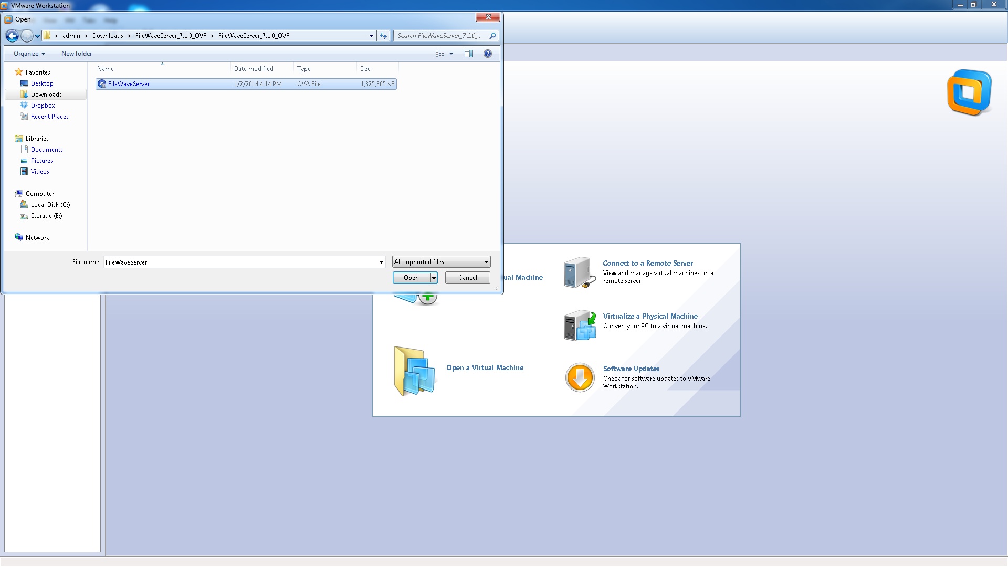Click the refresh button beside address bar
Image resolution: width=1008 pixels, height=567 pixels.
[x=383, y=36]
